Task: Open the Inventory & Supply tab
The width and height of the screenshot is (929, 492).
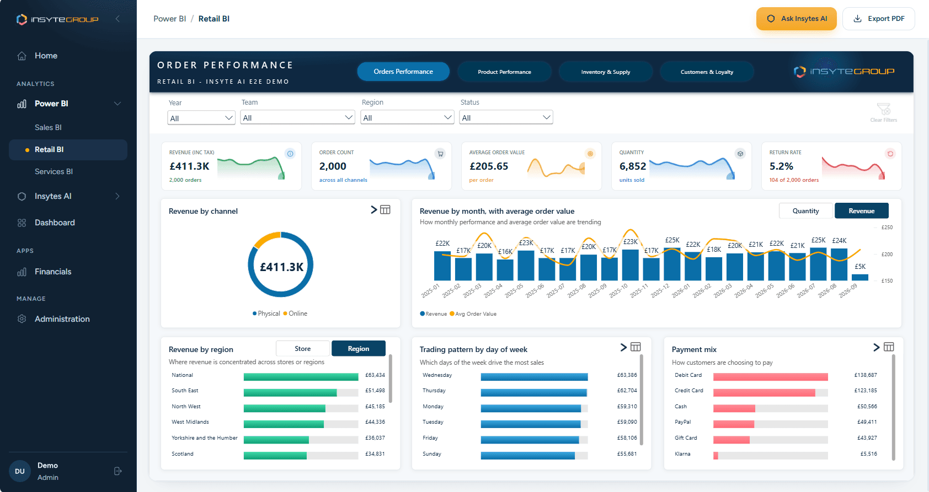Action: coord(606,72)
